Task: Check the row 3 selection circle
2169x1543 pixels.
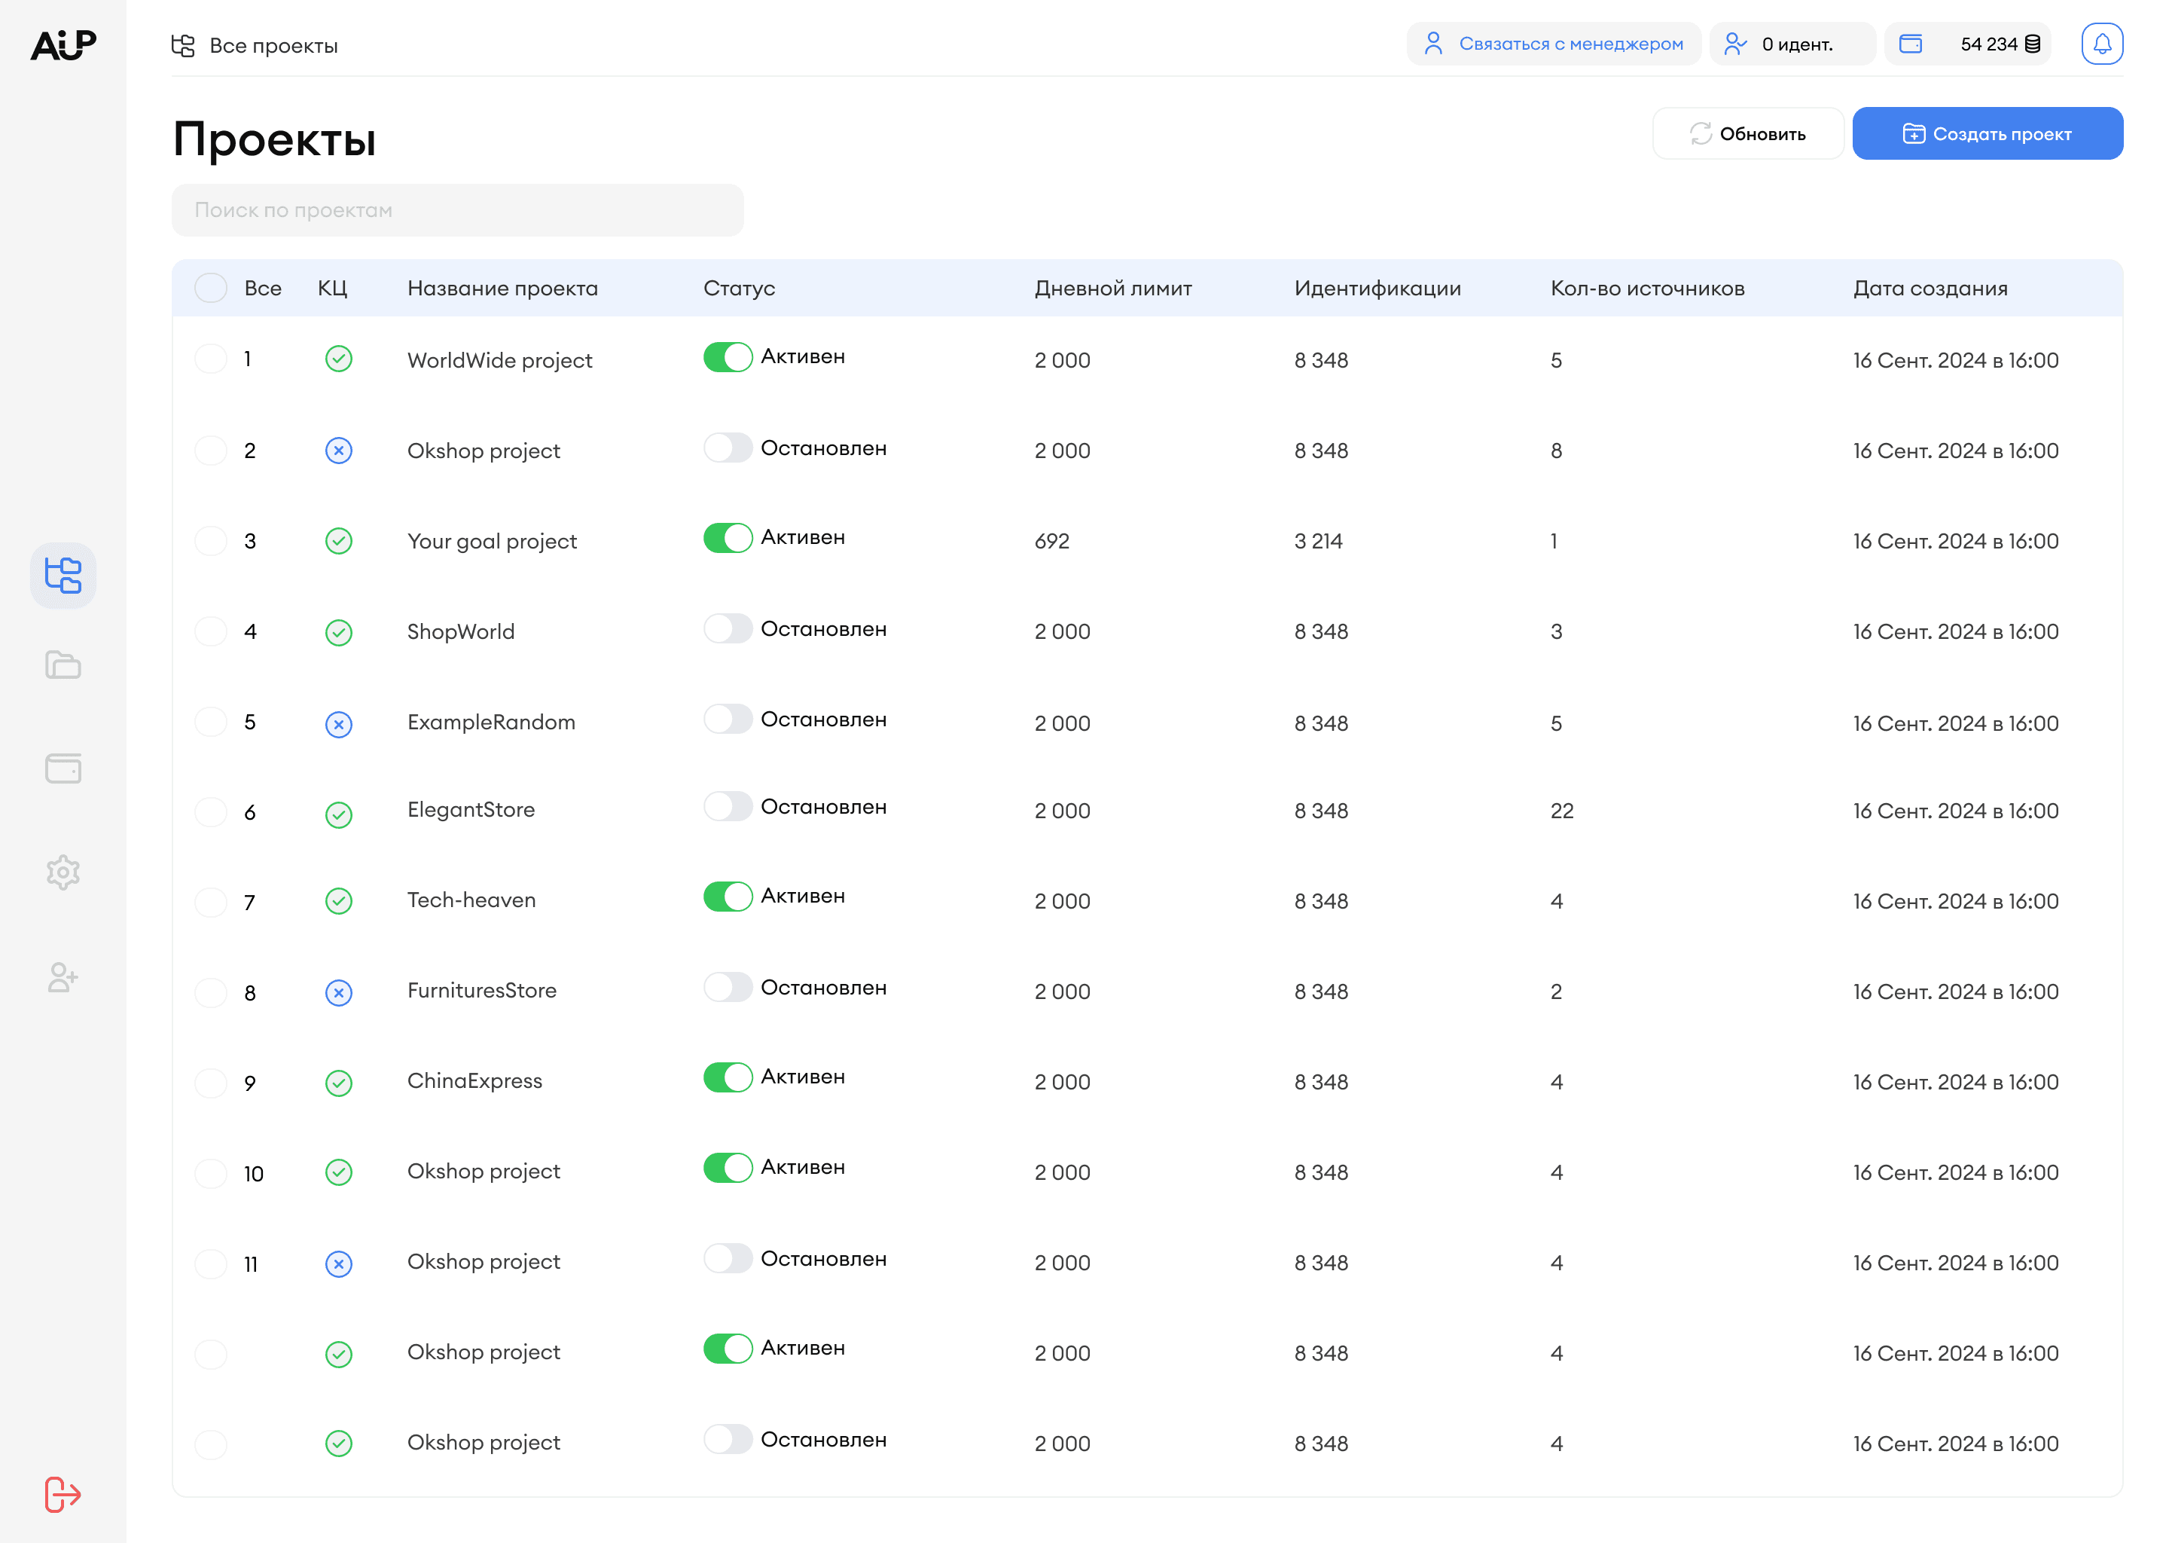Action: point(211,541)
